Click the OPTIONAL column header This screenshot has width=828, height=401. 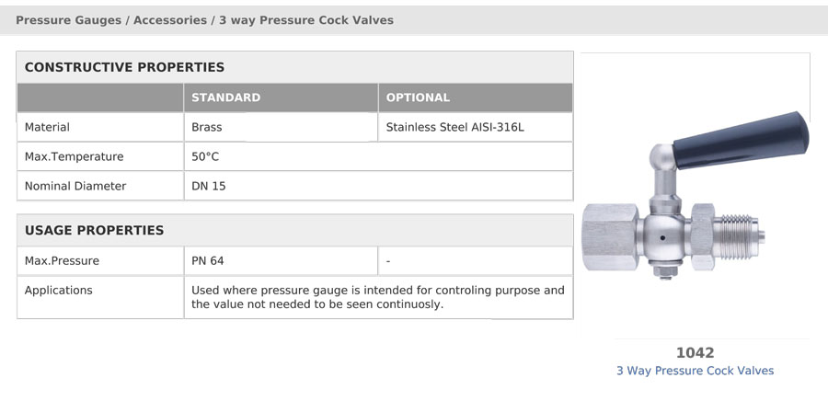[418, 97]
